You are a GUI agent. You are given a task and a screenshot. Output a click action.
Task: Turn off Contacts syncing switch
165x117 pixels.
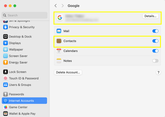(x=155, y=41)
